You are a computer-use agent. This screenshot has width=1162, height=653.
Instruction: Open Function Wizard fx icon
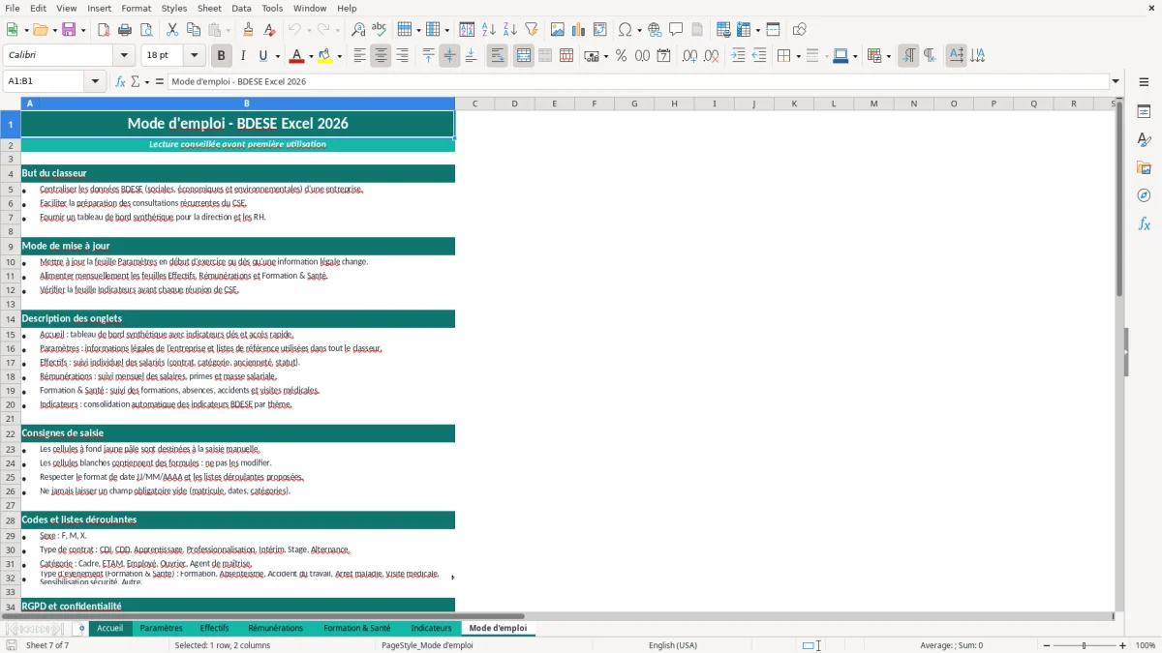click(x=121, y=81)
